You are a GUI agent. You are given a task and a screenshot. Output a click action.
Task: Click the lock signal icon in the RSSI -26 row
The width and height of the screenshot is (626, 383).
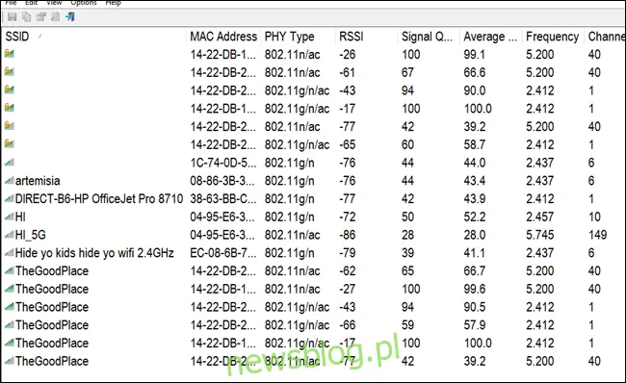point(10,54)
